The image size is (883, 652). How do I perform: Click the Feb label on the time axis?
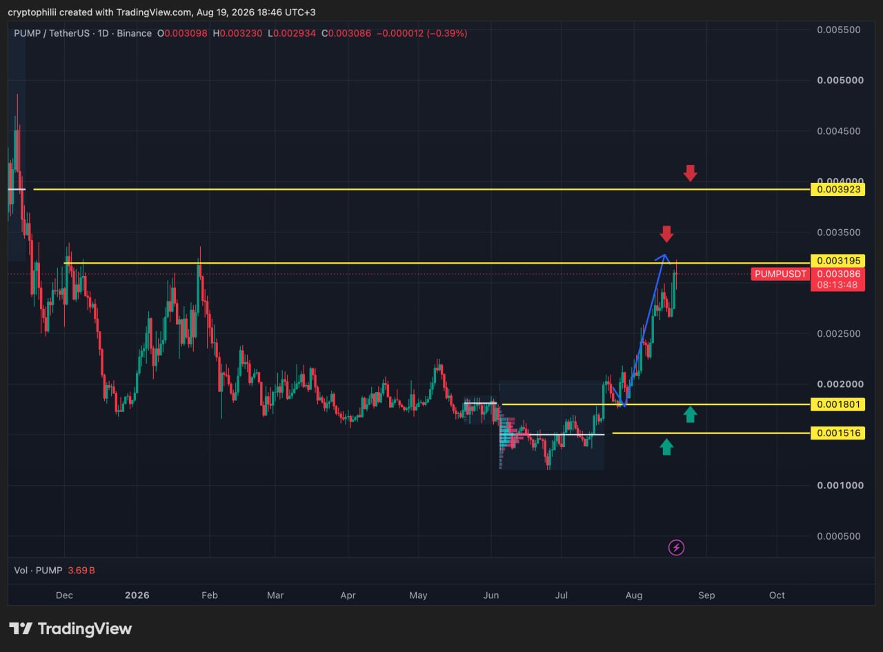click(x=209, y=595)
